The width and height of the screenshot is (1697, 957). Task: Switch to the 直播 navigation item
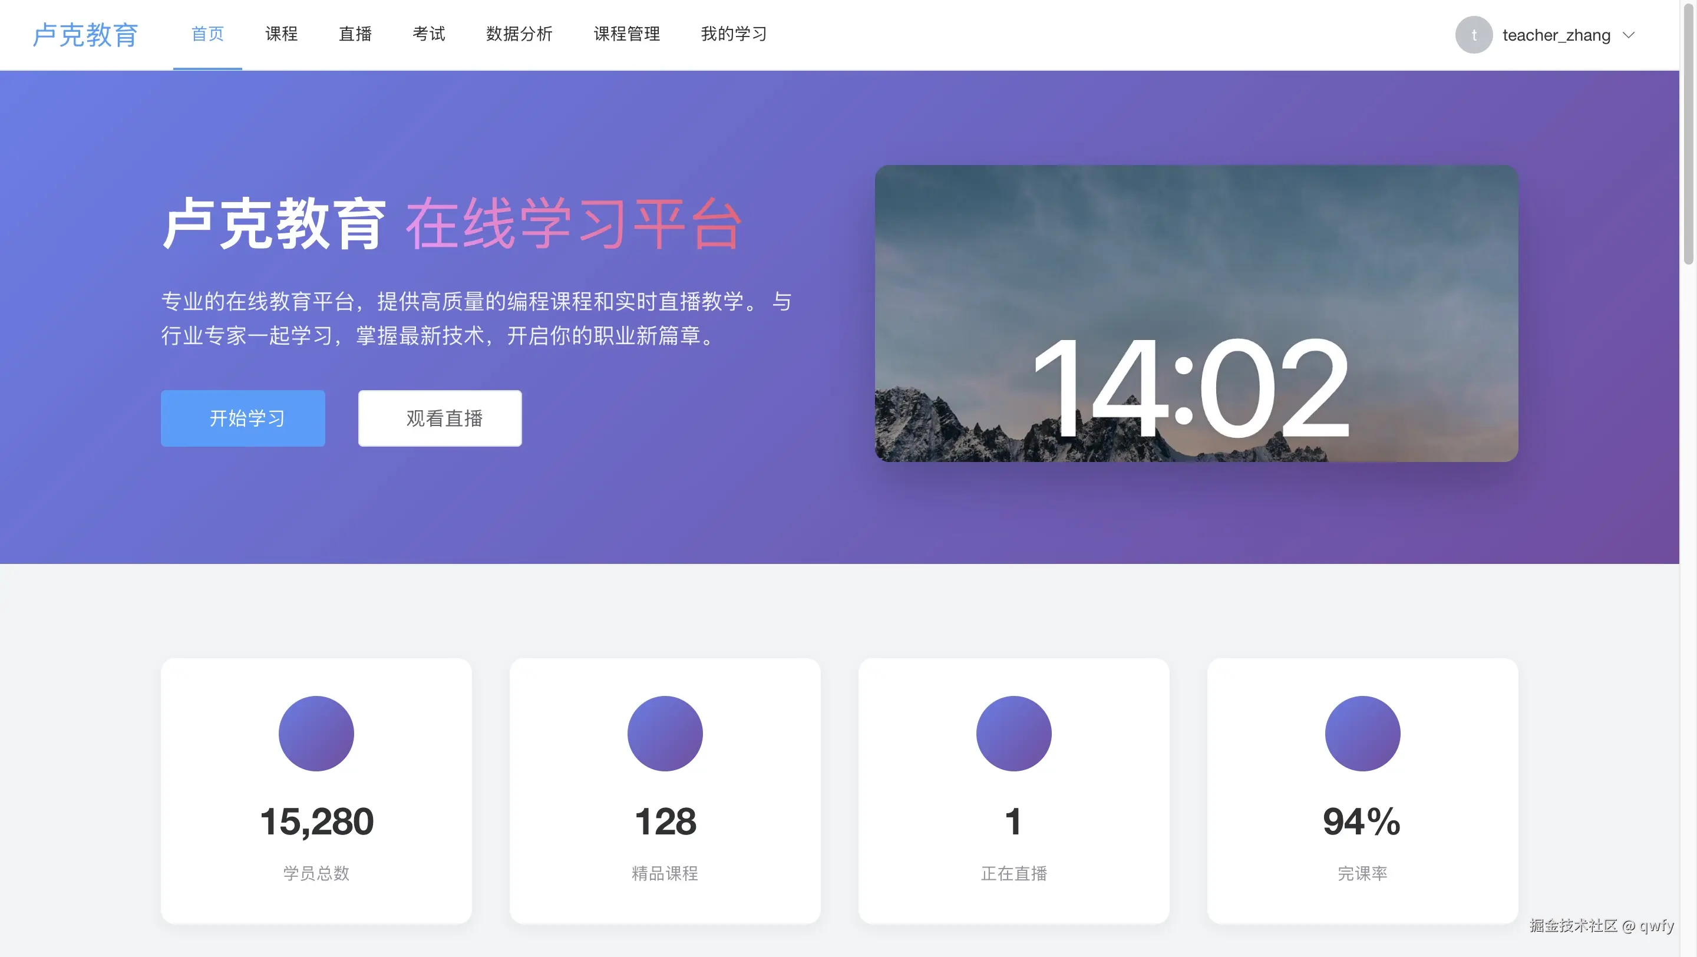click(x=355, y=34)
